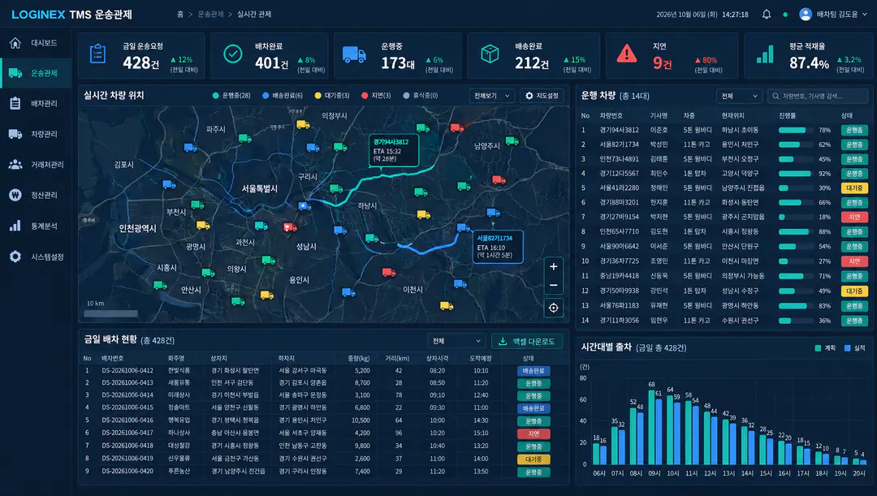Click 지연 status badge for 경기27바9154
This screenshot has width=877, height=496.
pos(854,217)
